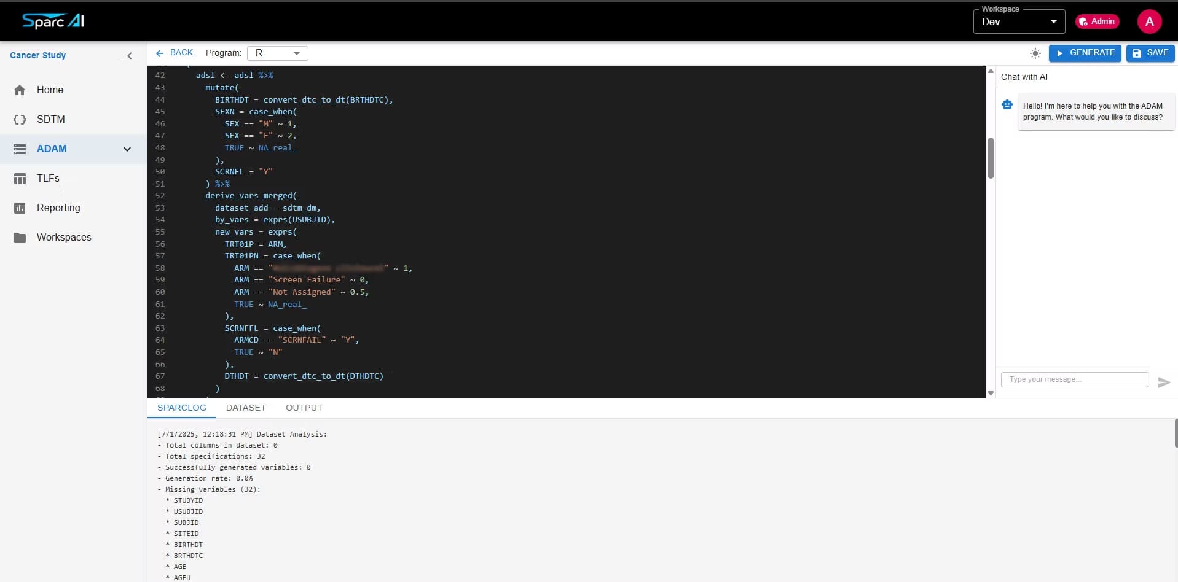Collapse the ADAM submenu
This screenshot has width=1178, height=582.
(127, 149)
